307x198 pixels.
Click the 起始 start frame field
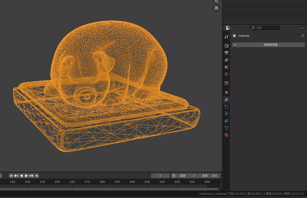(x=187, y=176)
